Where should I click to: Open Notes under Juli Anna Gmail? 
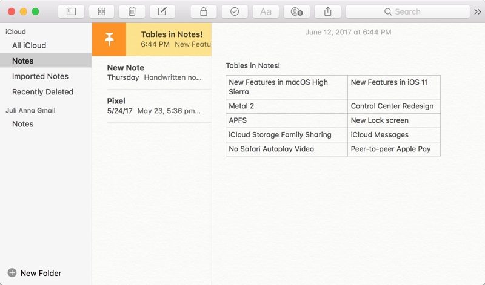coord(46,124)
